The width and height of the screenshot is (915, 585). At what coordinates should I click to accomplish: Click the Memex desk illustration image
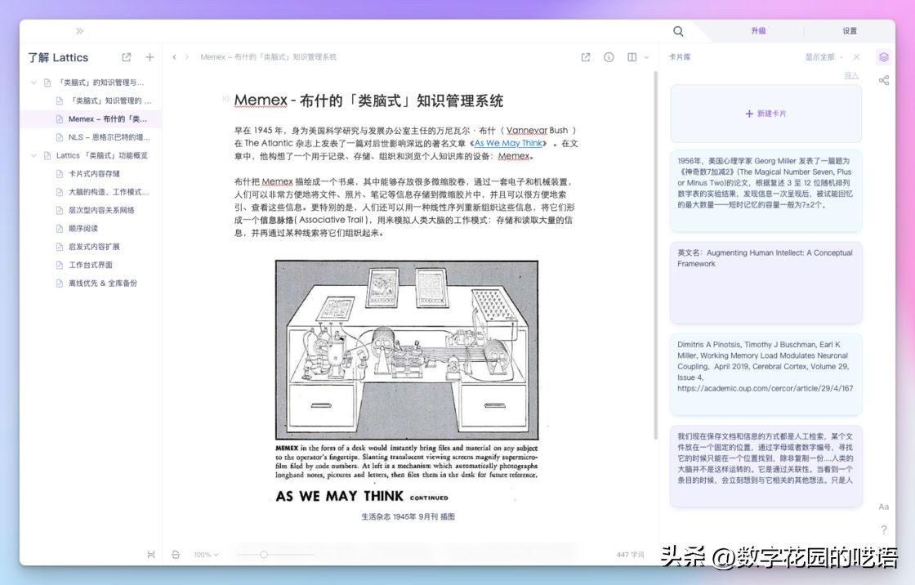(407, 350)
